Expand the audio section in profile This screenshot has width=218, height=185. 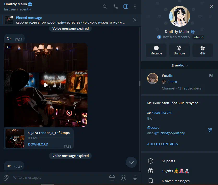180,65
